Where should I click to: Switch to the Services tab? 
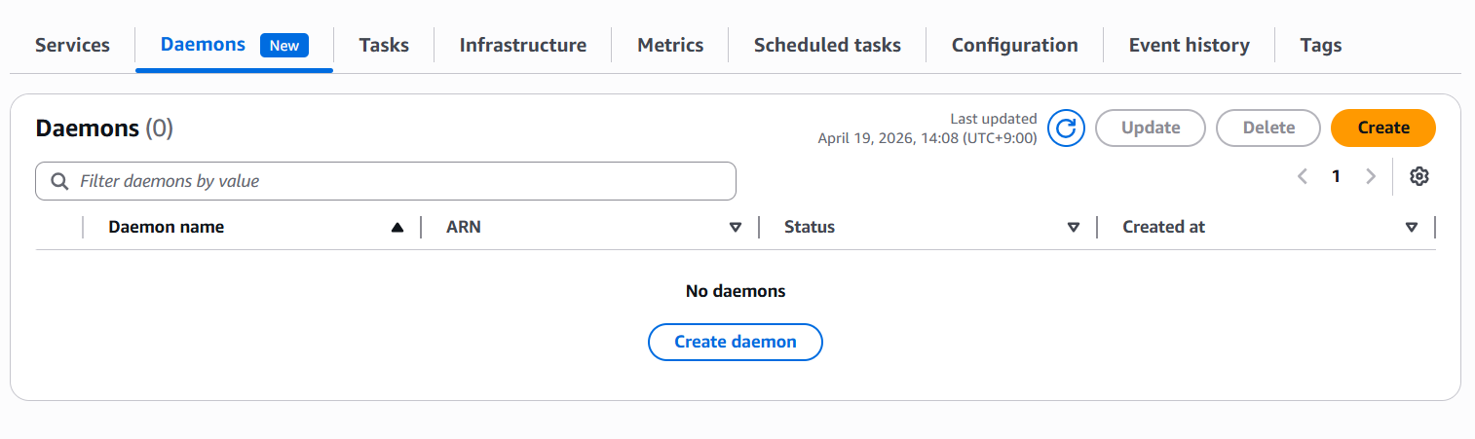click(72, 45)
